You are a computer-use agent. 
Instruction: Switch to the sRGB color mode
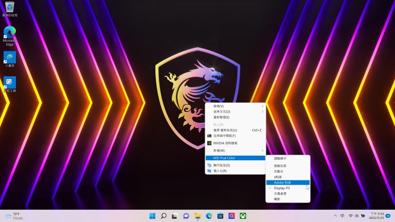click(288, 177)
